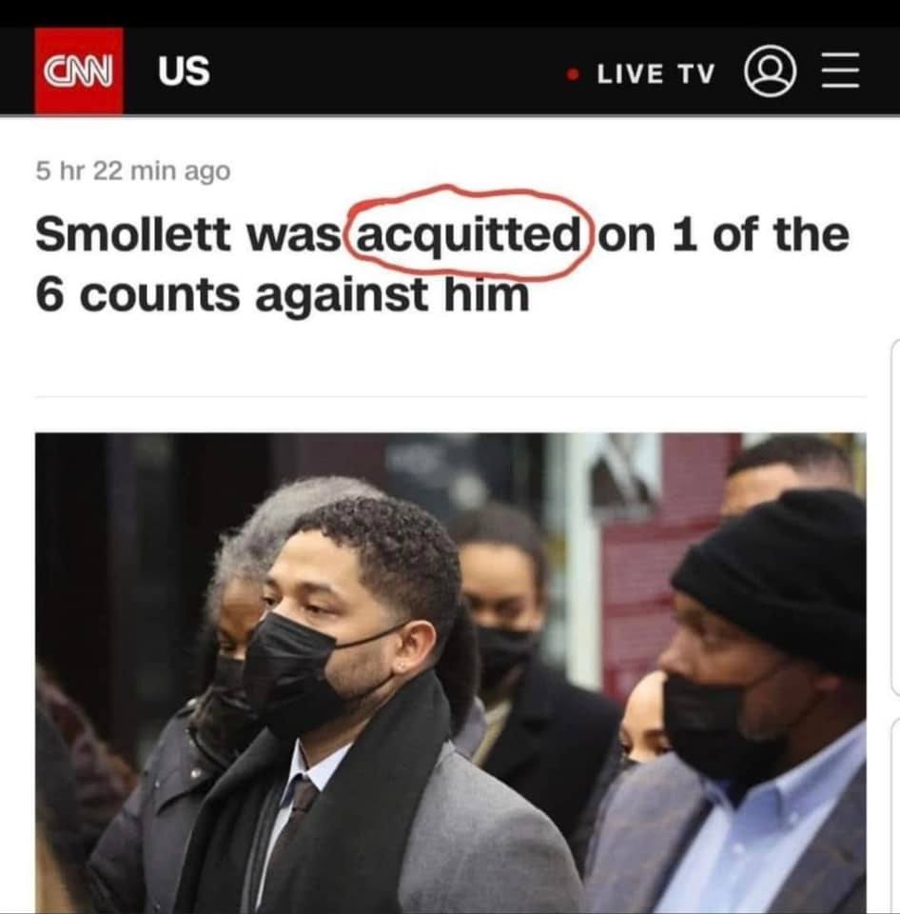900x914 pixels.
Task: Go to the US section label
Action: pos(184,71)
